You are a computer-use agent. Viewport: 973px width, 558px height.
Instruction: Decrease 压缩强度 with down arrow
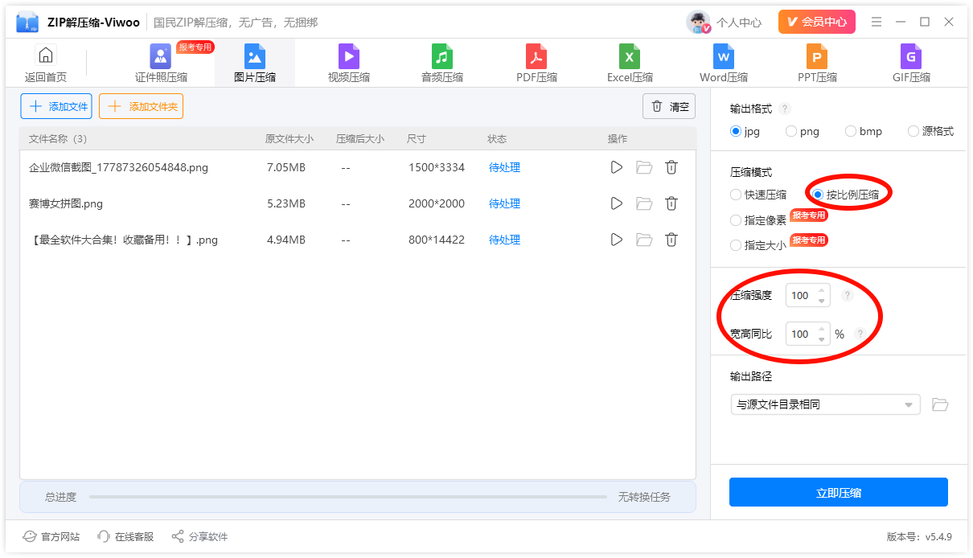point(821,301)
